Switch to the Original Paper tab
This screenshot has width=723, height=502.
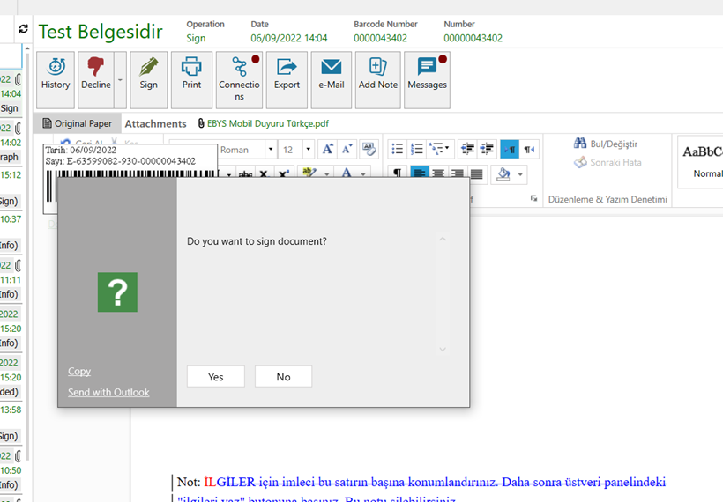(x=77, y=124)
